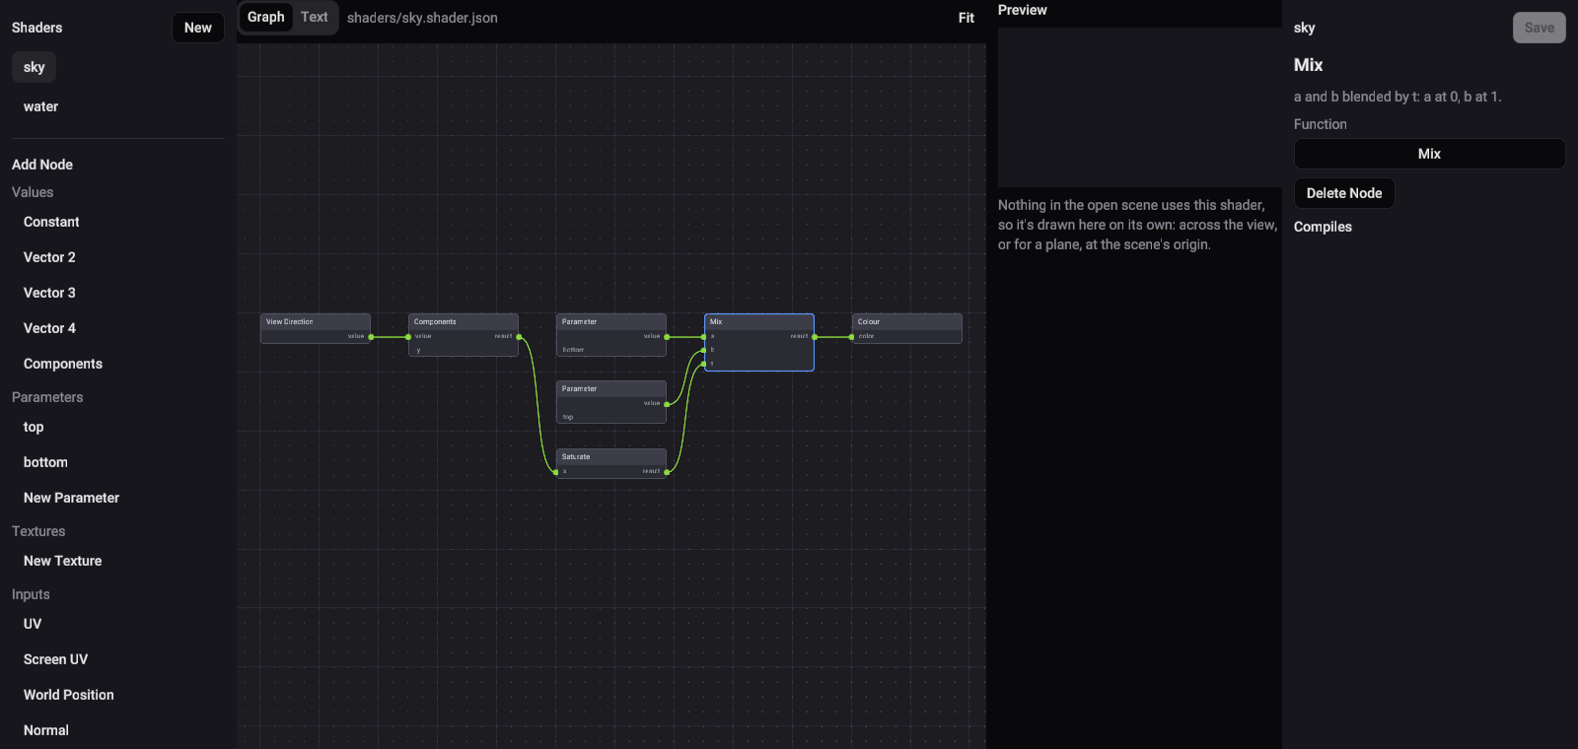Screen dimensions: 1578x749
Task: Click the shader preview viewport
Action: point(1139,107)
